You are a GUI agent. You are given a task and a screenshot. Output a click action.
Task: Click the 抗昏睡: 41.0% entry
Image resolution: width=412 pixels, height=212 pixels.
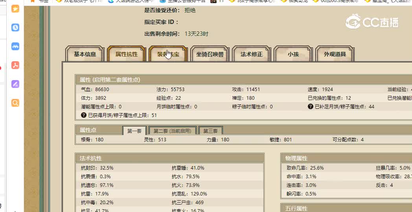tap(188, 168)
